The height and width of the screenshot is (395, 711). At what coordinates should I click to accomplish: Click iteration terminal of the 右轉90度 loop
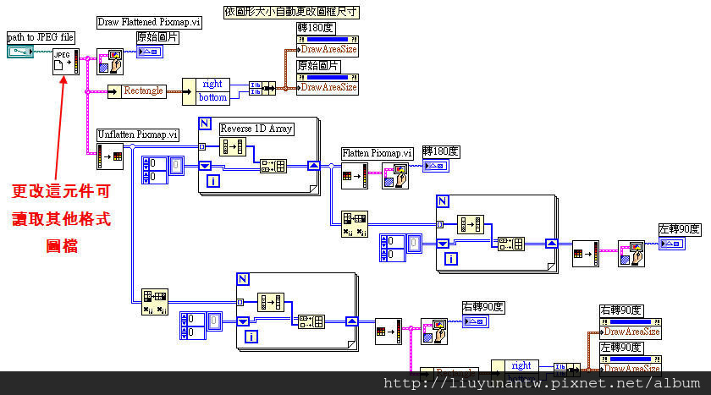click(251, 337)
